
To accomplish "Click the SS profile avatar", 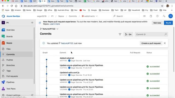I will pyautogui.click(x=171, y=16).
